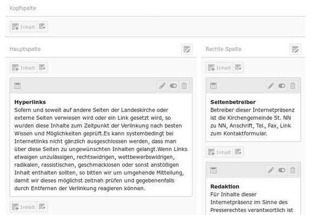Add content between Seitenbetreiber and Redaktion
This screenshot has height=215, width=311.
219,152
